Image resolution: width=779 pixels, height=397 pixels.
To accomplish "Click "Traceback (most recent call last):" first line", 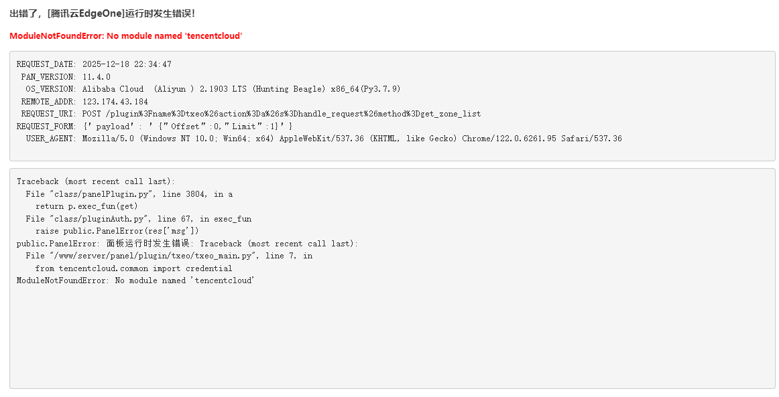I will click(96, 181).
